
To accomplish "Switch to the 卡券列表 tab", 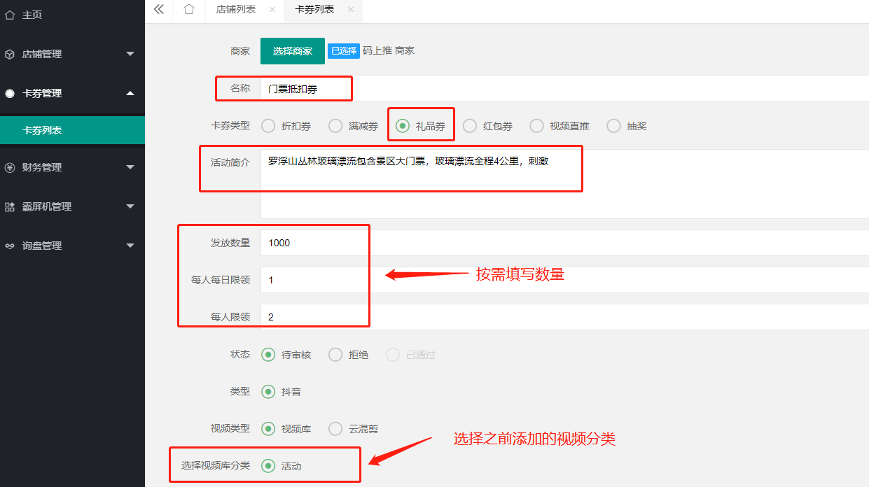I will pyautogui.click(x=314, y=10).
